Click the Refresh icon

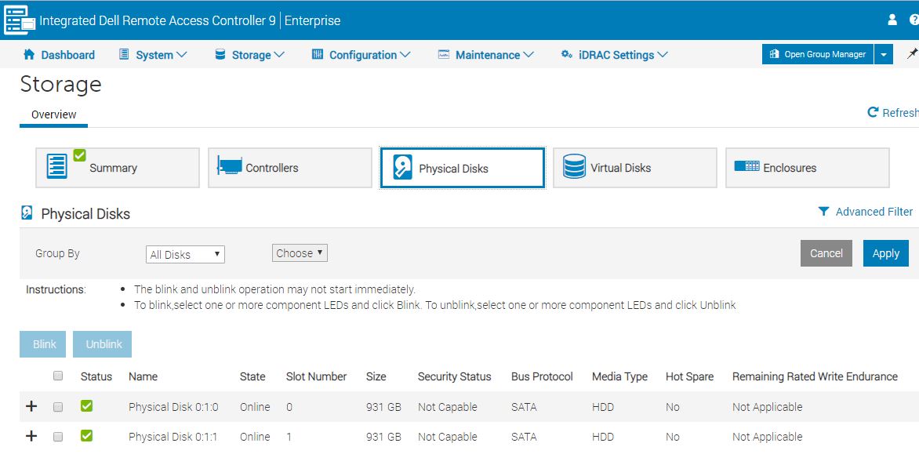873,113
